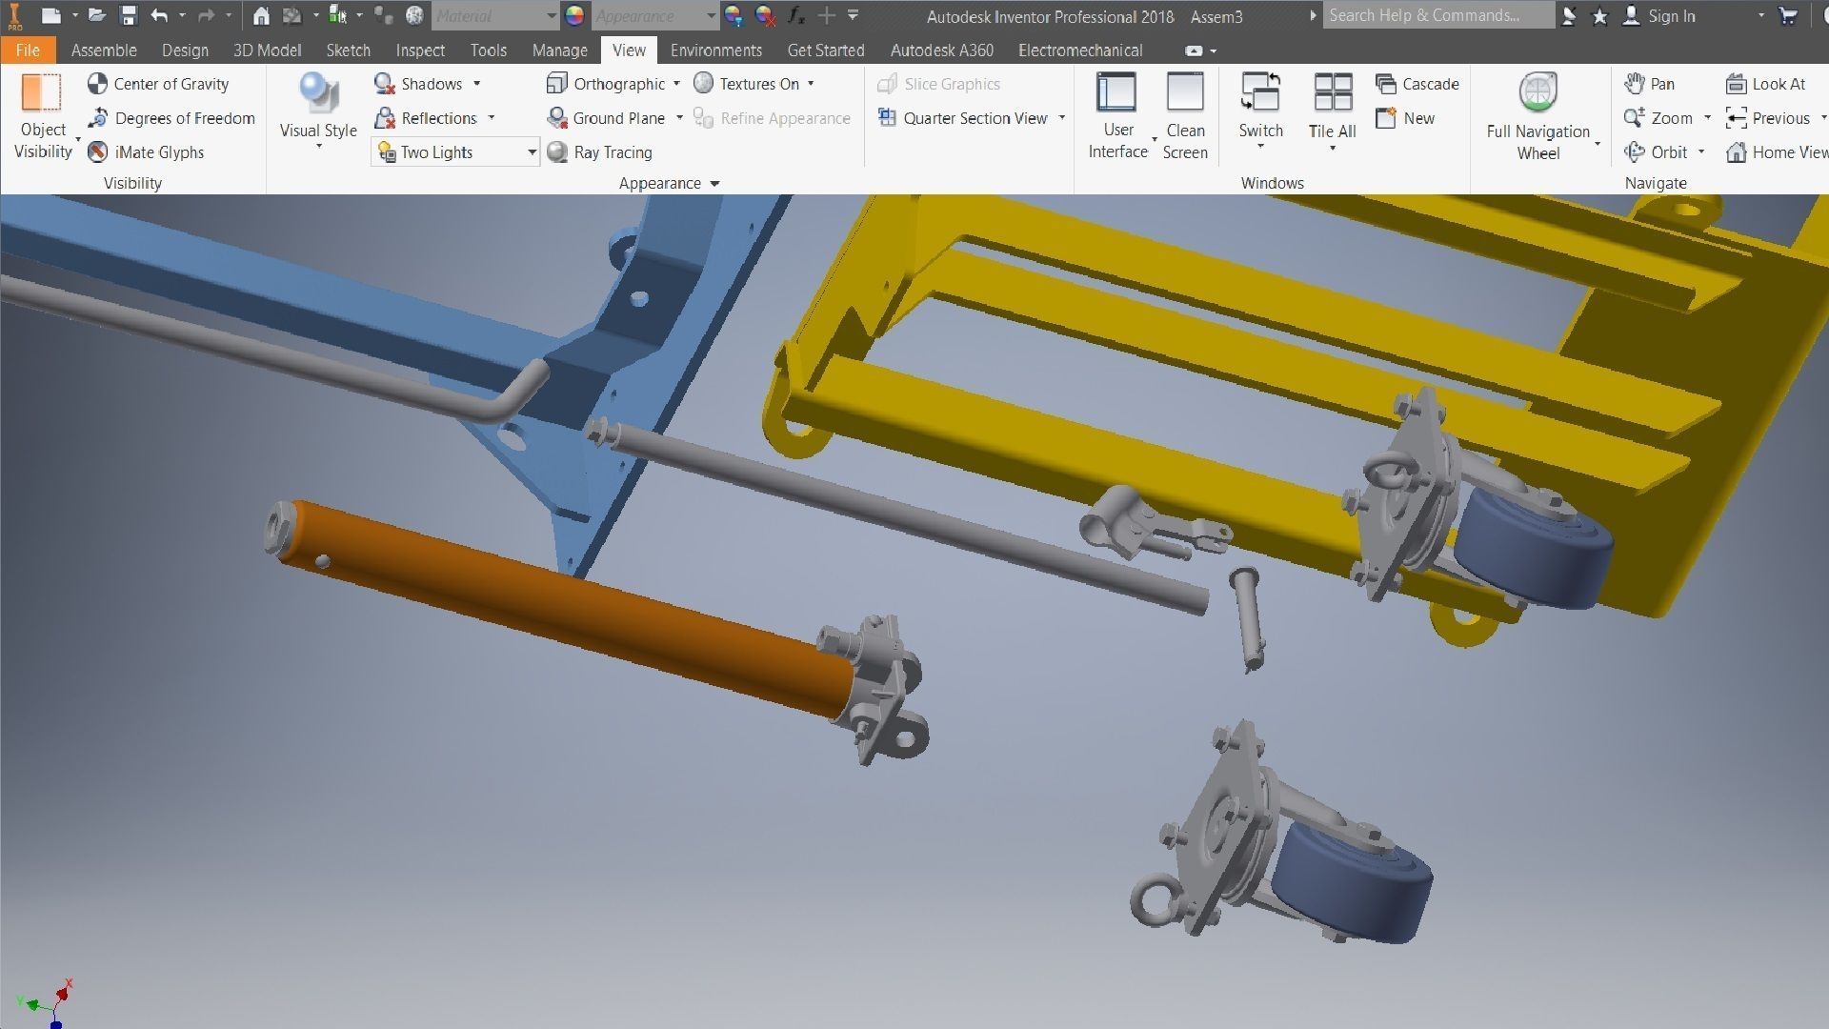Expand the Shadows dropdown arrow
The width and height of the screenshot is (1829, 1029).
coord(477,84)
